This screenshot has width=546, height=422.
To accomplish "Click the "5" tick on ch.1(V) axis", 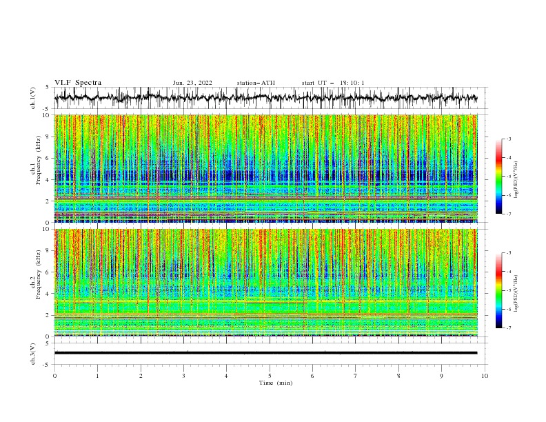I will (x=49, y=88).
